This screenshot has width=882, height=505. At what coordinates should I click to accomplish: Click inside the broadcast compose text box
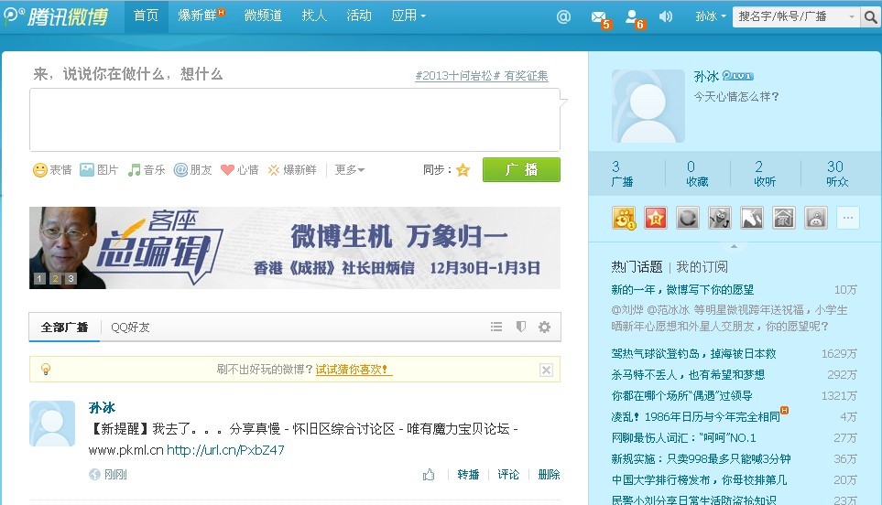coord(294,120)
